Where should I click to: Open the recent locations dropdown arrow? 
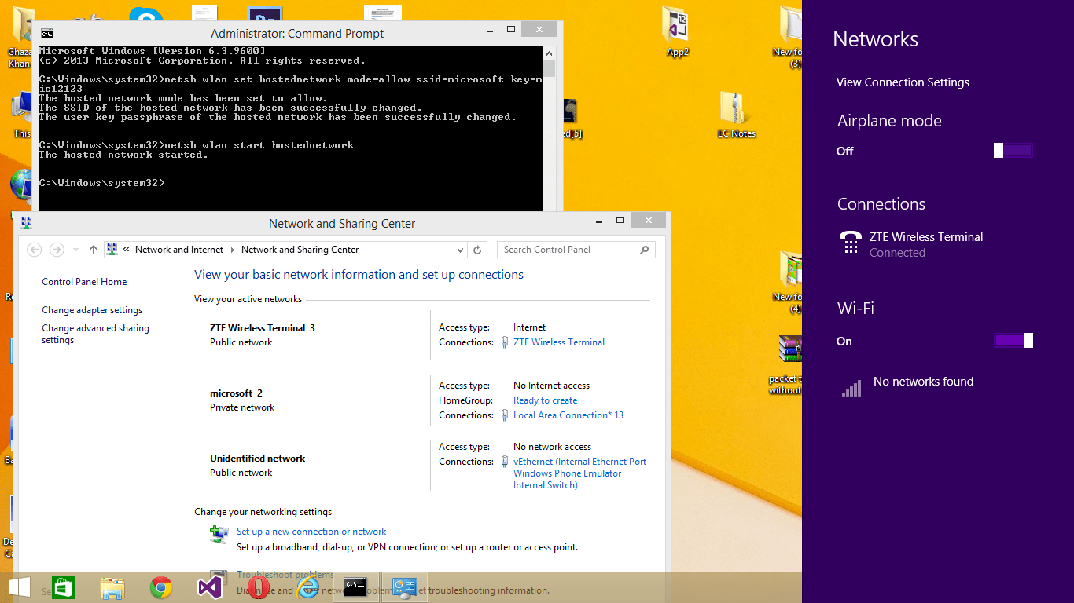[x=76, y=250]
